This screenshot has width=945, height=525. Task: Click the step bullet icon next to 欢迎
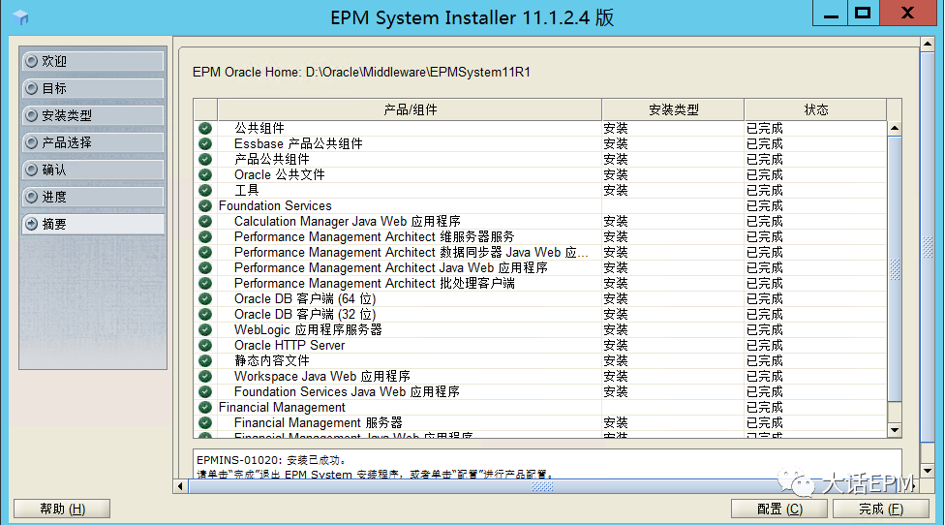[x=31, y=61]
